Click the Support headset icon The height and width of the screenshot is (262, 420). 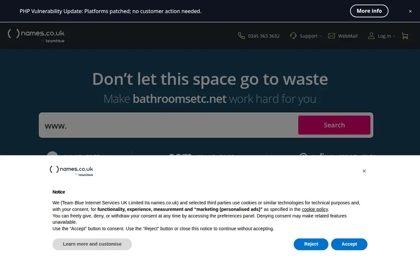click(293, 36)
